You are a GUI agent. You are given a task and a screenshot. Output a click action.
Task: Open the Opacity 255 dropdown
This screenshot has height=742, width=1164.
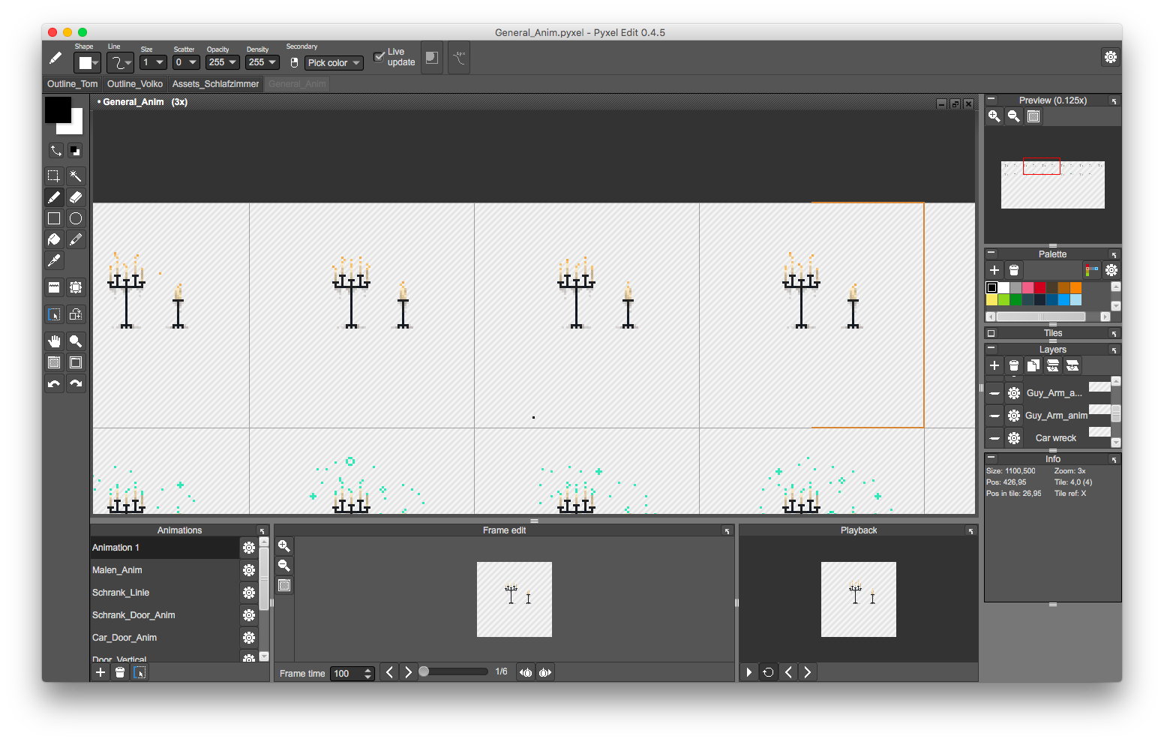pyautogui.click(x=223, y=62)
